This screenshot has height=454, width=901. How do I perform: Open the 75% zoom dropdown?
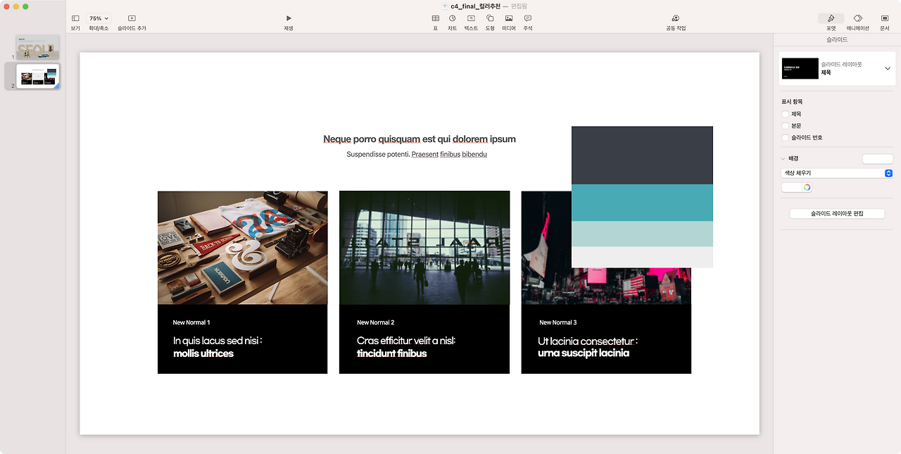pos(99,18)
